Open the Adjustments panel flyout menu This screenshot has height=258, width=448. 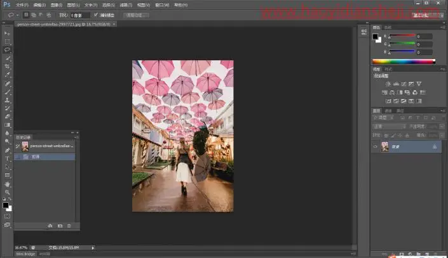(x=442, y=69)
